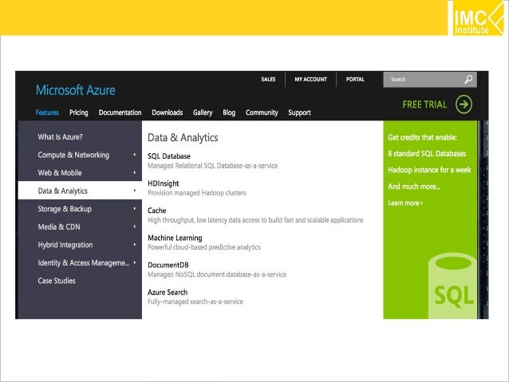This screenshot has width=509, height=382.
Task: Click 'Get credits that enable:' text
Action: [422, 138]
